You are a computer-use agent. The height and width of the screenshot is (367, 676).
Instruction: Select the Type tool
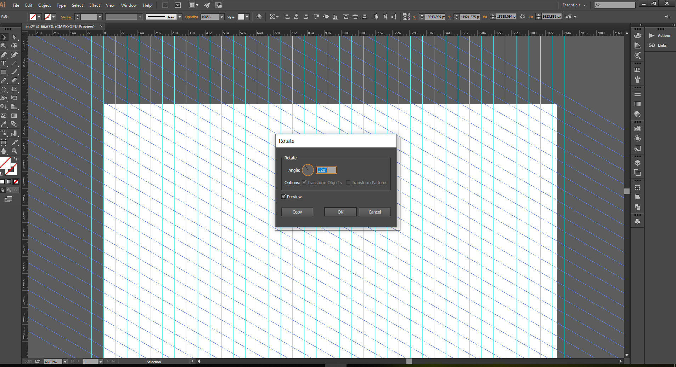[x=4, y=63]
